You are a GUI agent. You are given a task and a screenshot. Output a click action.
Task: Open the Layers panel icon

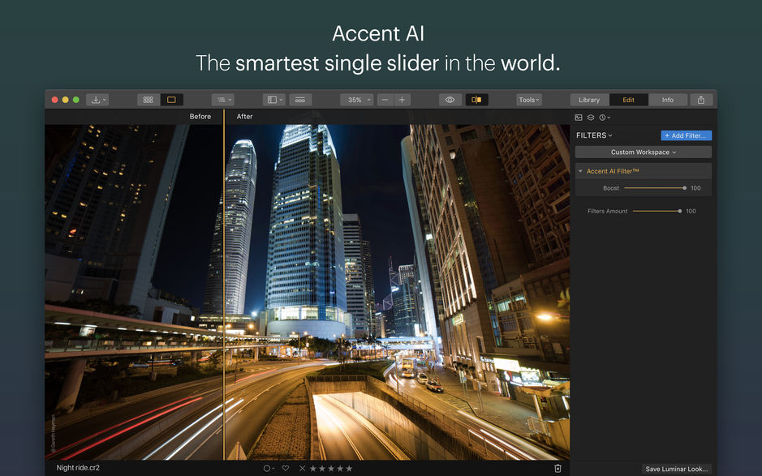pos(591,117)
